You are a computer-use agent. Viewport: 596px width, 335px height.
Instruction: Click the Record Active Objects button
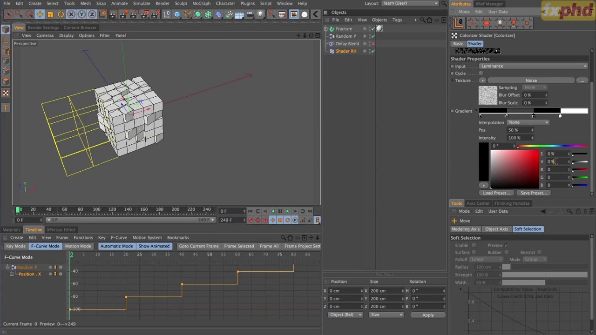(x=251, y=220)
